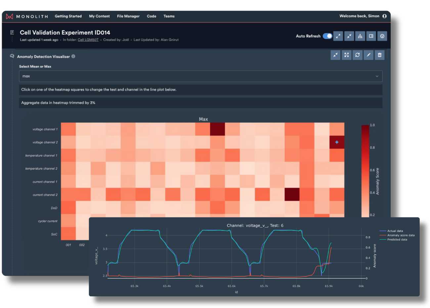This screenshot has width=430, height=308.
Task: Click the dashboard gauge icon in header
Action: coord(382,36)
